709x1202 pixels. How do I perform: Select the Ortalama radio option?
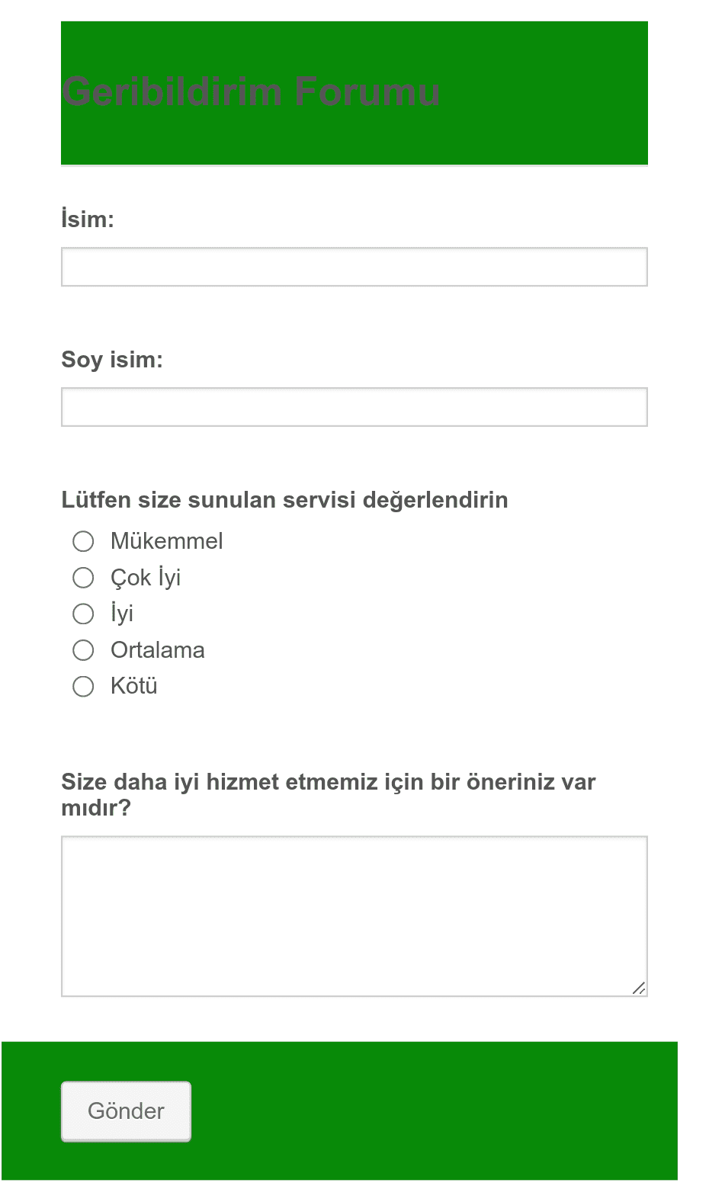pos(83,650)
